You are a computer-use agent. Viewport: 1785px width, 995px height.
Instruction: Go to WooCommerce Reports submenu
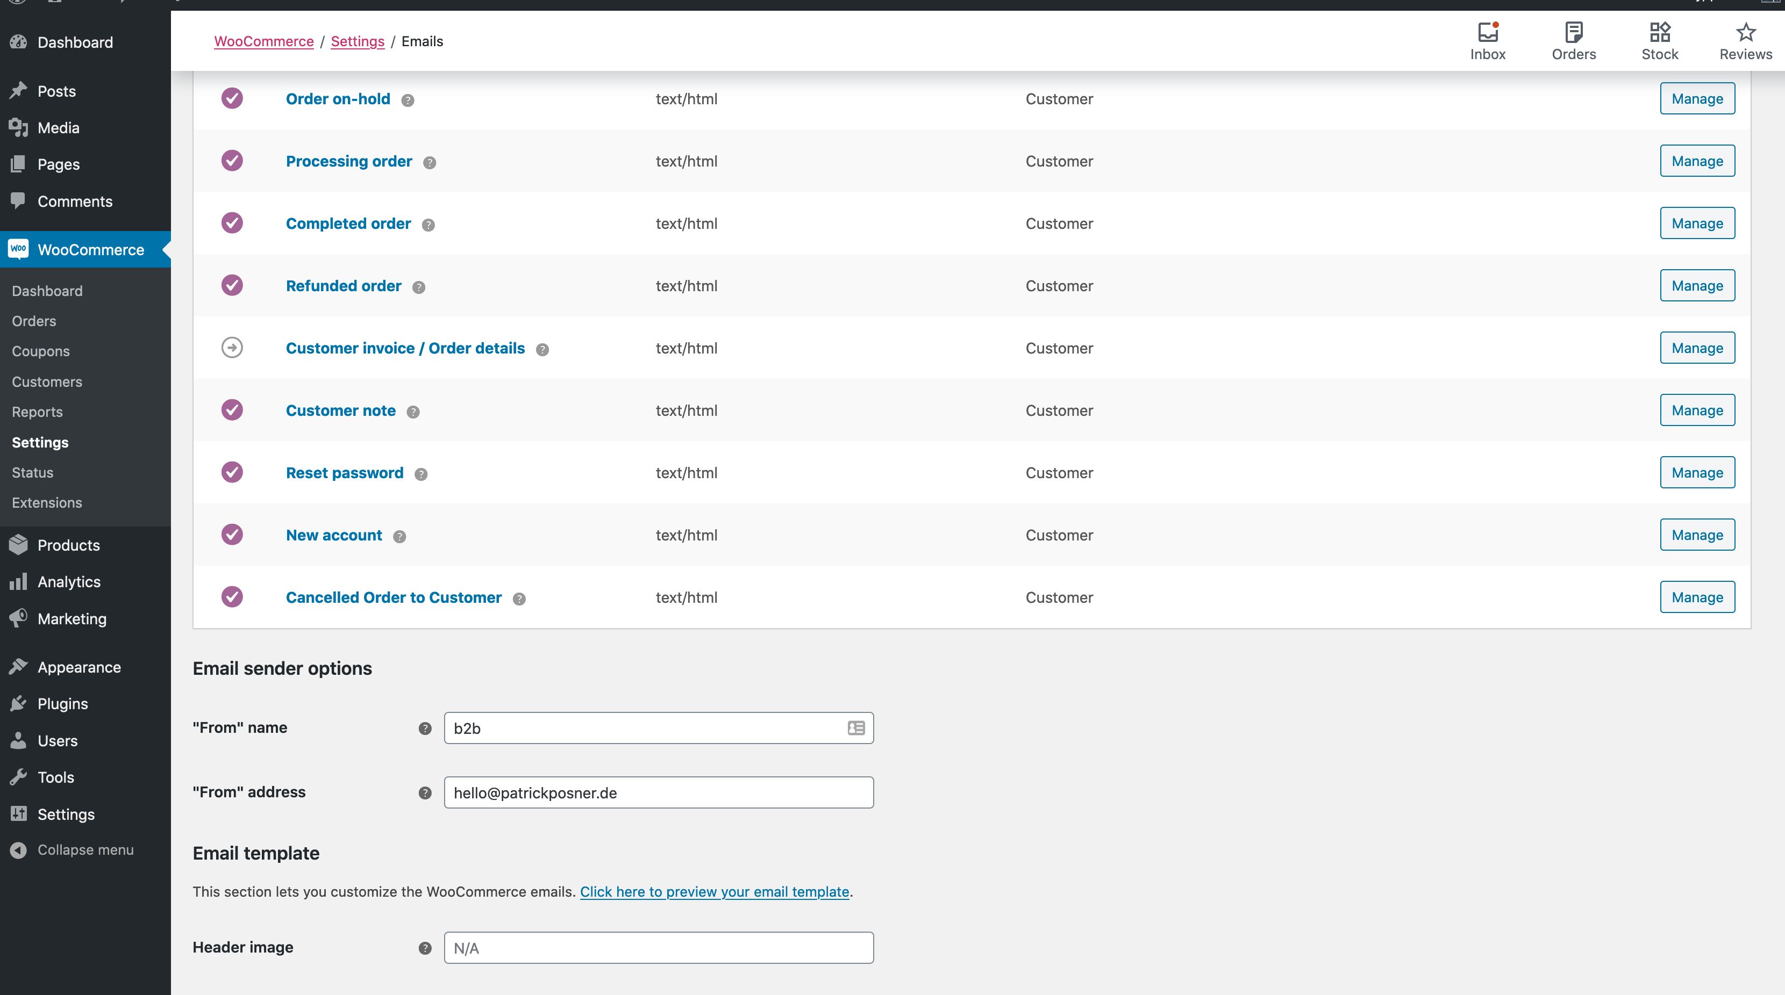38,412
